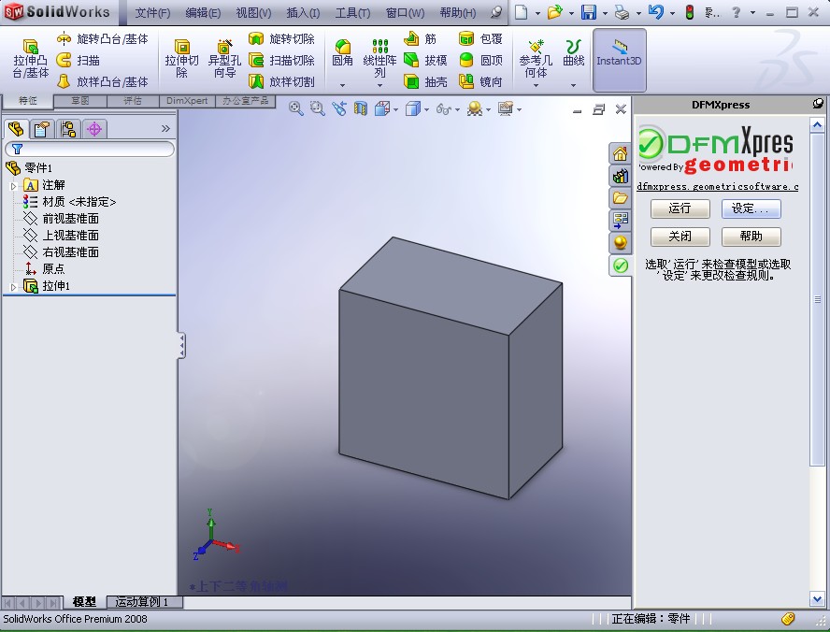Image resolution: width=830 pixels, height=632 pixels.
Task: Click the 帮助 help button in DFMXpress
Action: [x=751, y=237]
